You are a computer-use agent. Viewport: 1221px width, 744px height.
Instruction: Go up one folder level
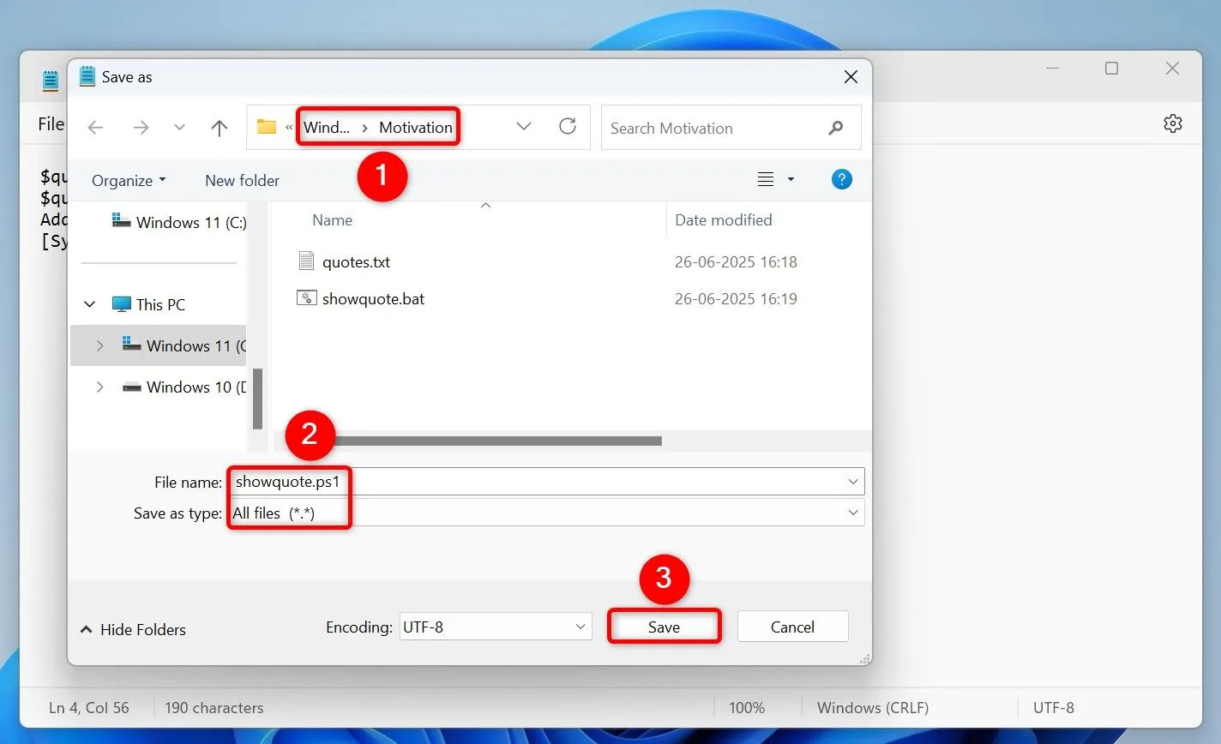220,128
